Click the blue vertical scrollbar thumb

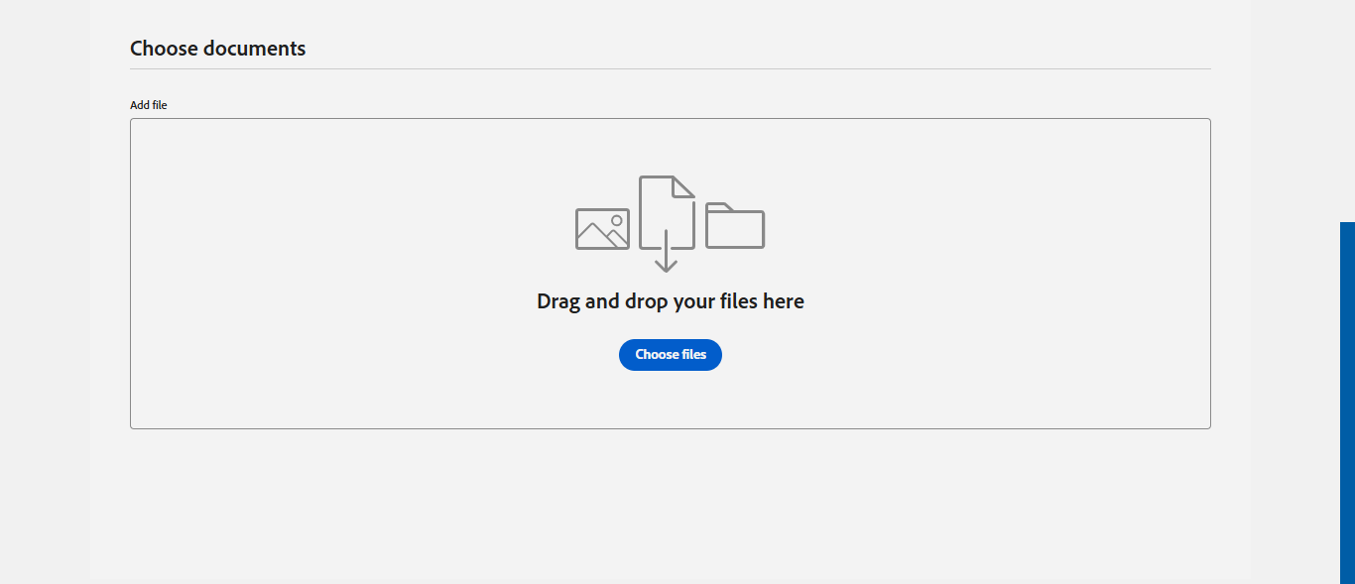point(1347,403)
